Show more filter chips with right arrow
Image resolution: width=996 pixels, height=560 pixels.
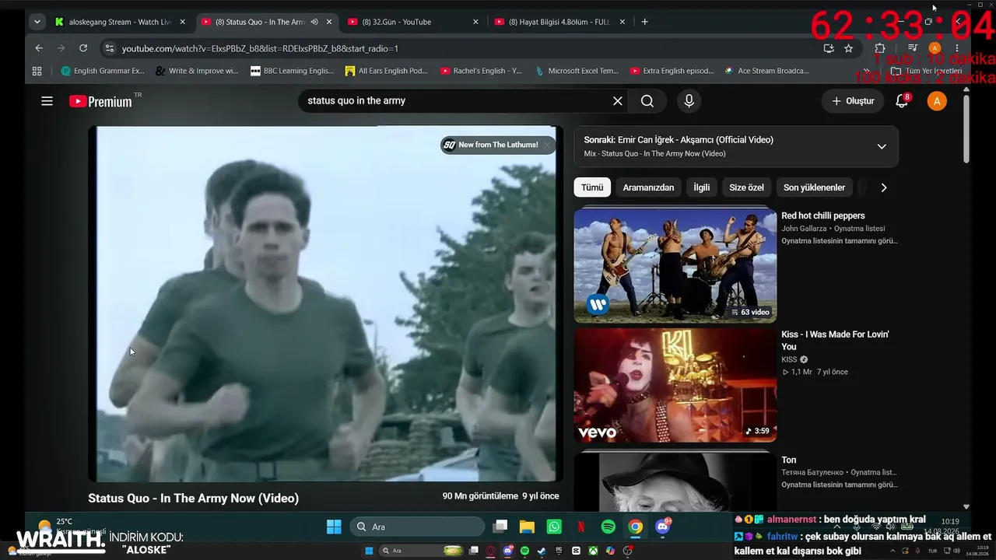point(883,187)
